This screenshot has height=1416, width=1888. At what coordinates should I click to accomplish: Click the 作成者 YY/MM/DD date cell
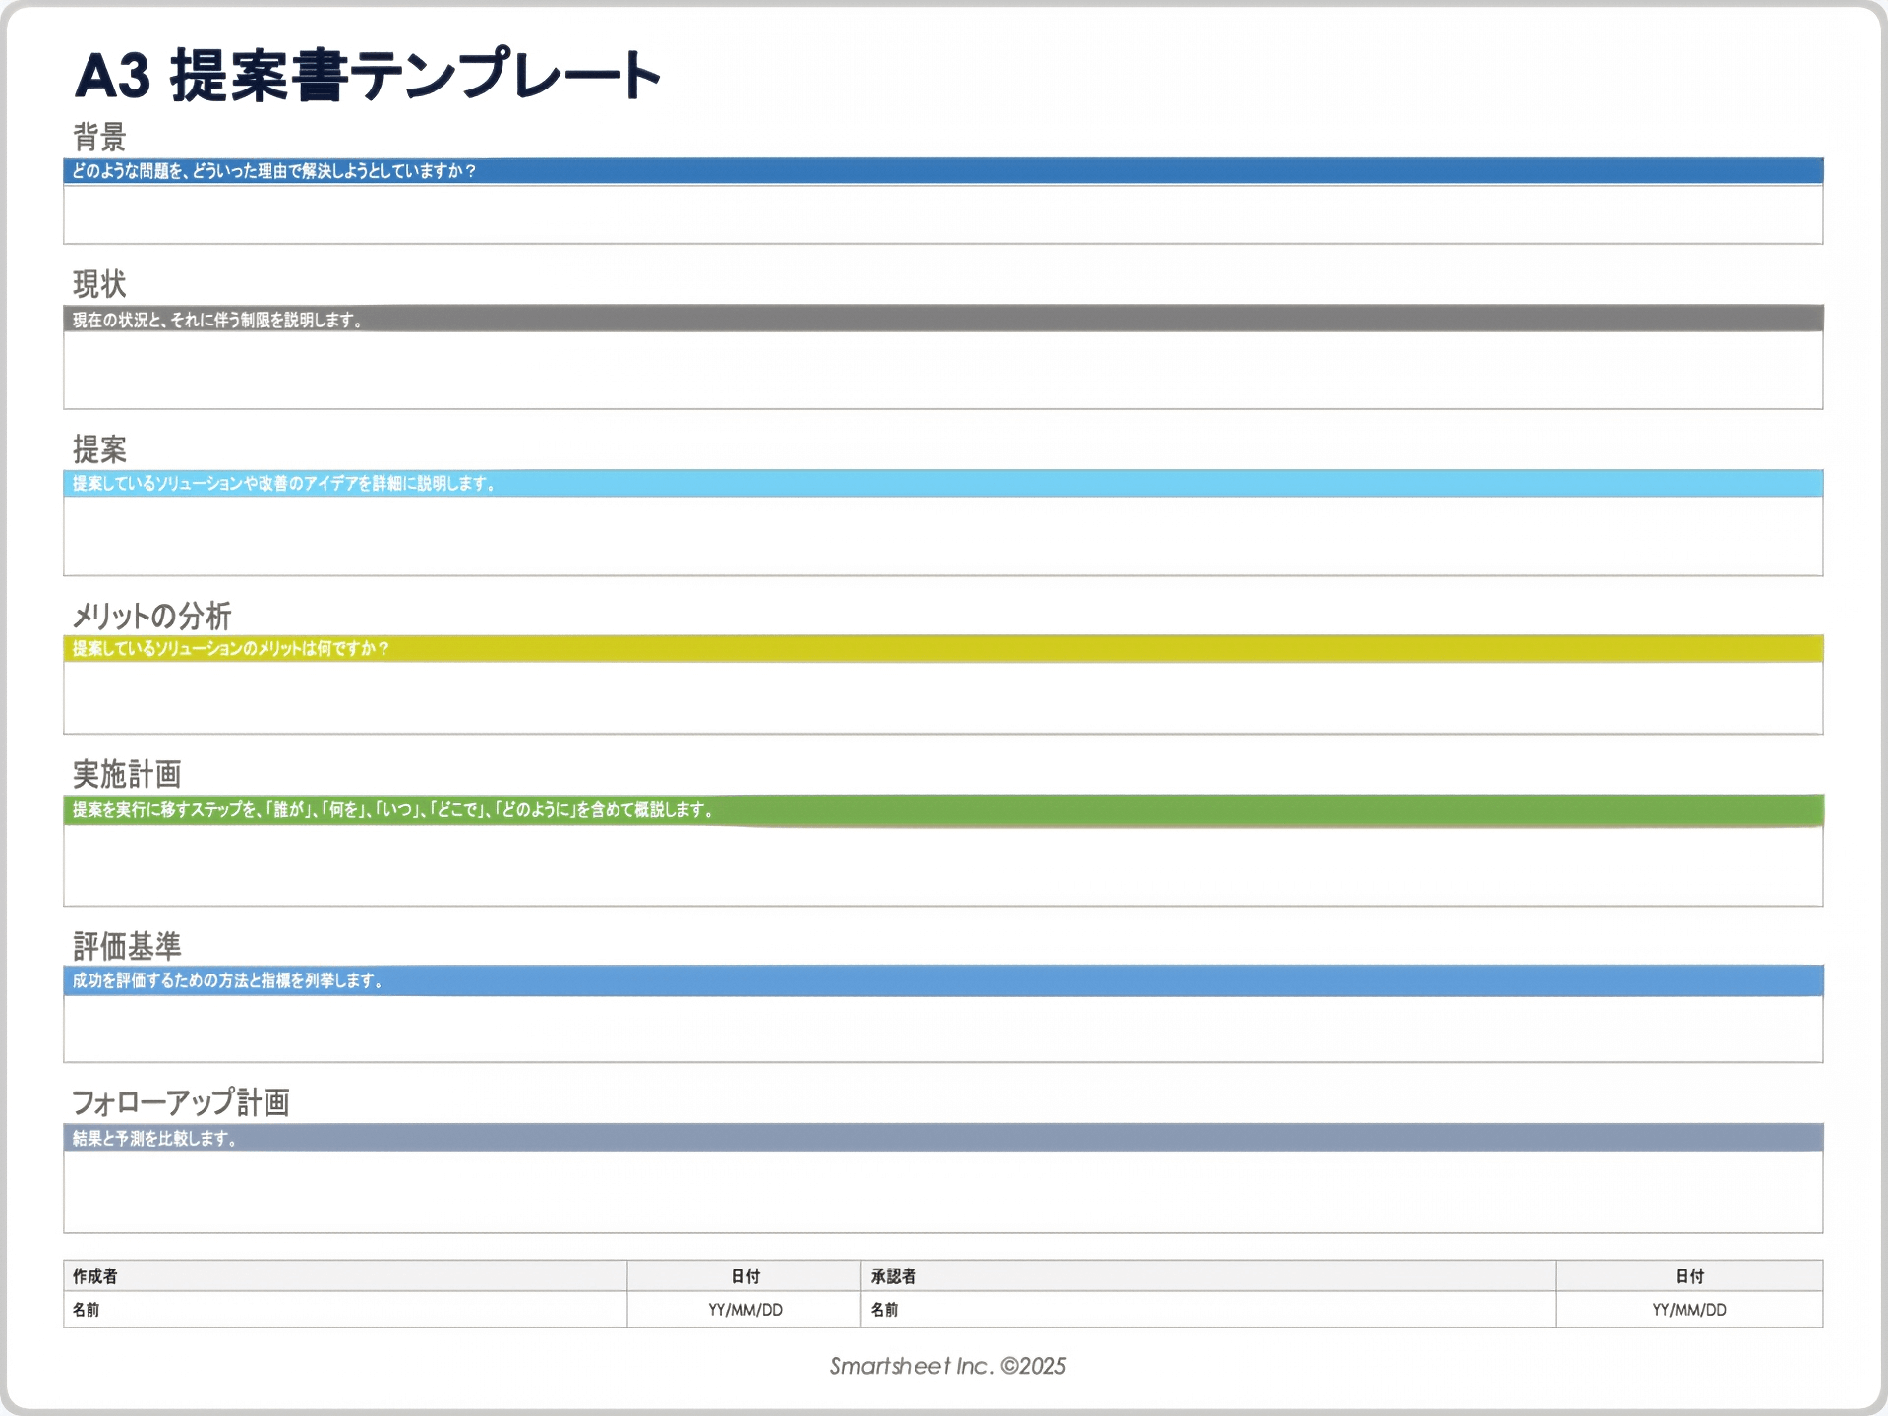pyautogui.click(x=744, y=1310)
